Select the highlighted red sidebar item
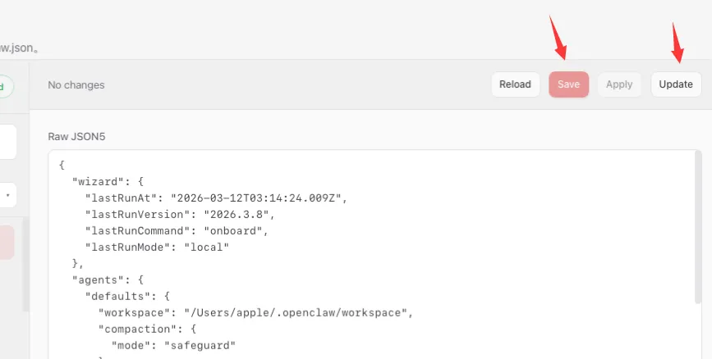This screenshot has height=359, width=712. [7, 243]
